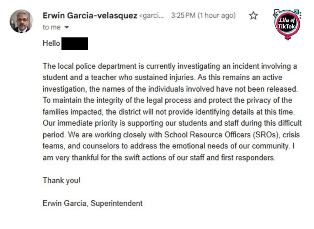314x229 pixels.
Task: Click the sender's profile photo
Action: pos(21,21)
